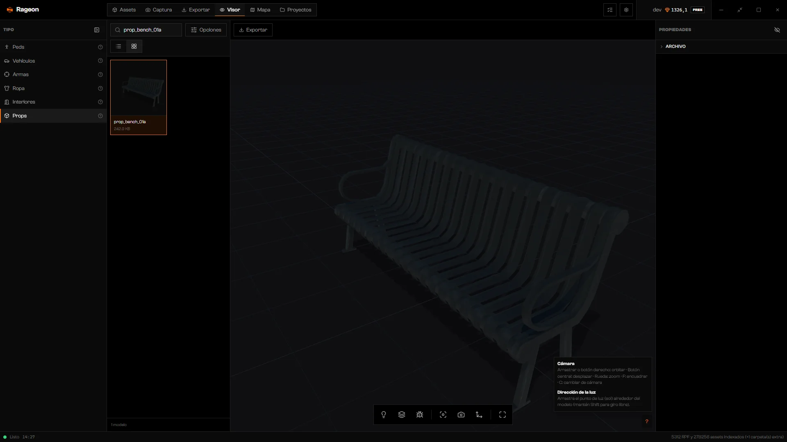
Task: Click the help icon next to Armas
Action: [100, 74]
